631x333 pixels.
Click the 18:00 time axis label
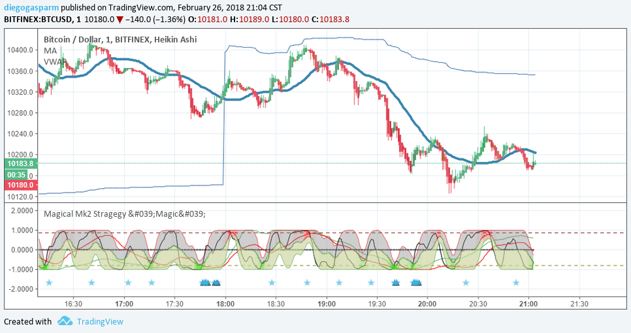click(x=225, y=304)
